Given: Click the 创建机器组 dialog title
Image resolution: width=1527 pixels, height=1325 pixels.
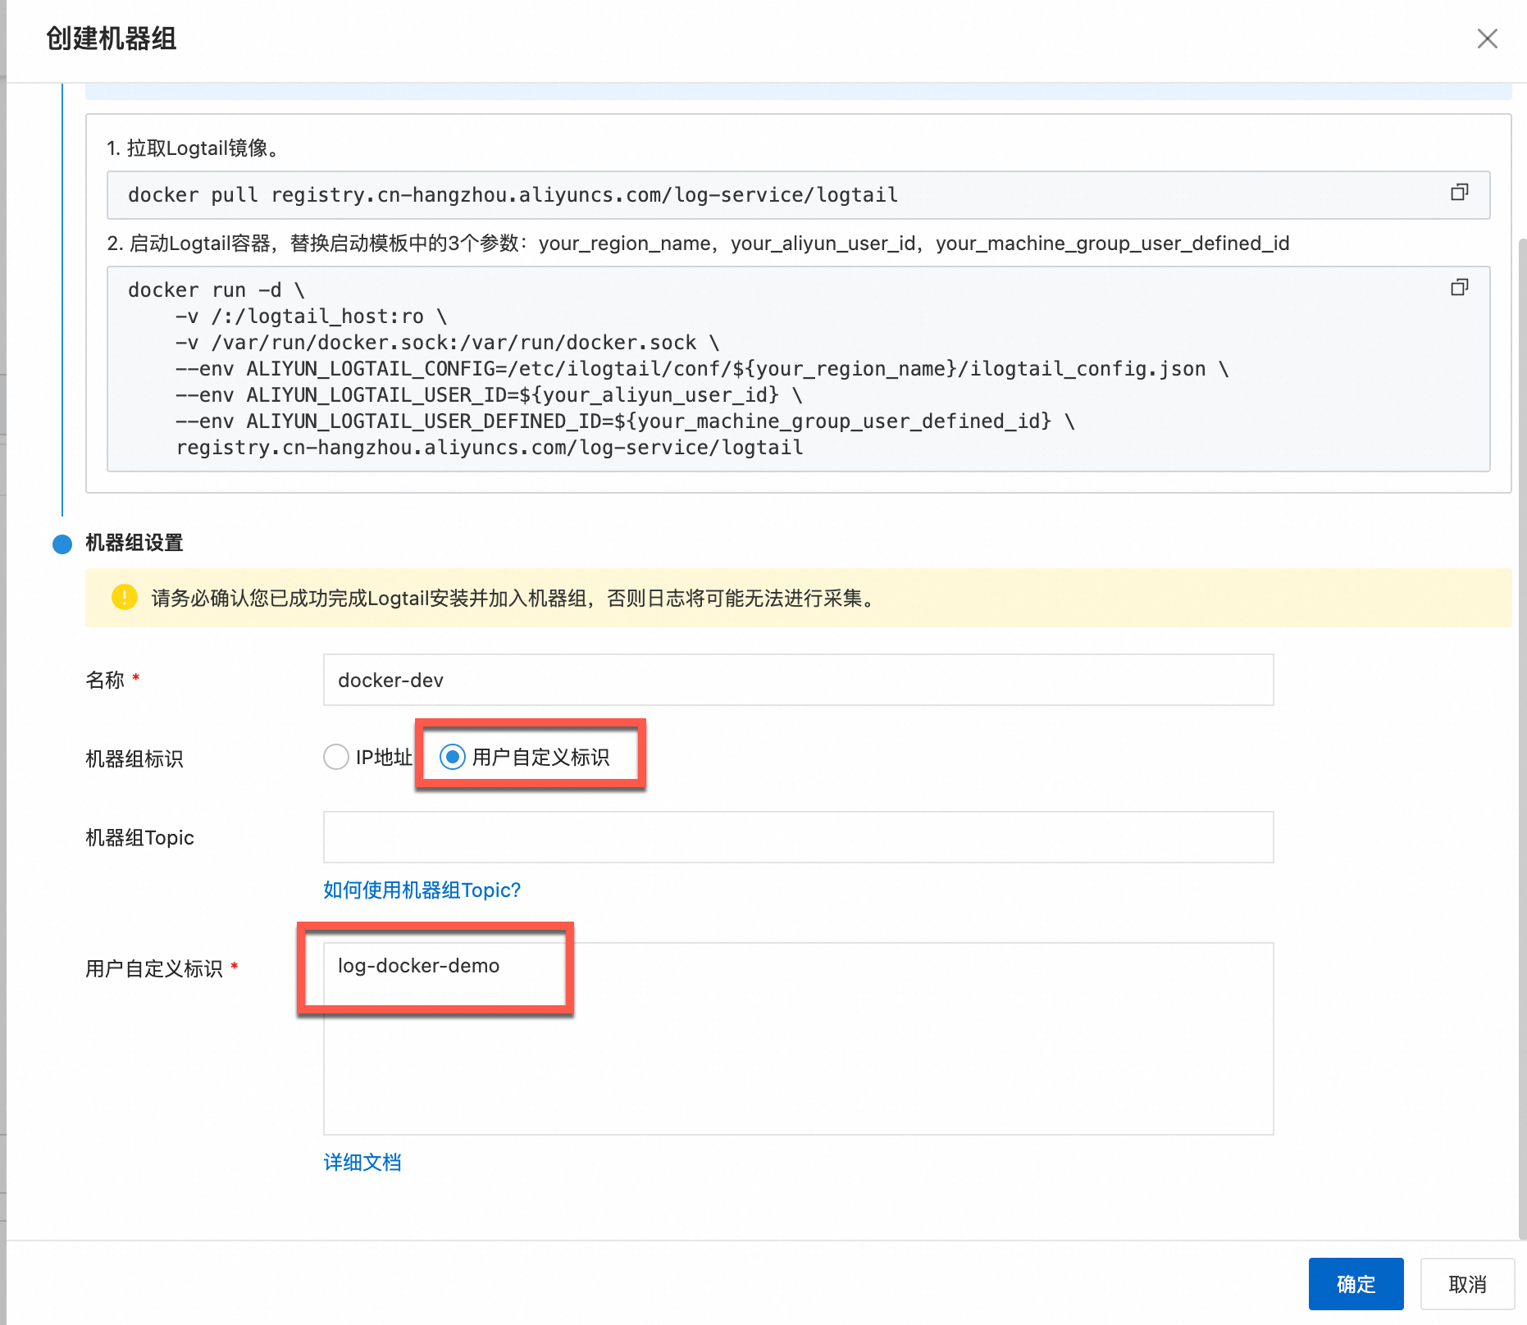Looking at the screenshot, I should click(112, 39).
